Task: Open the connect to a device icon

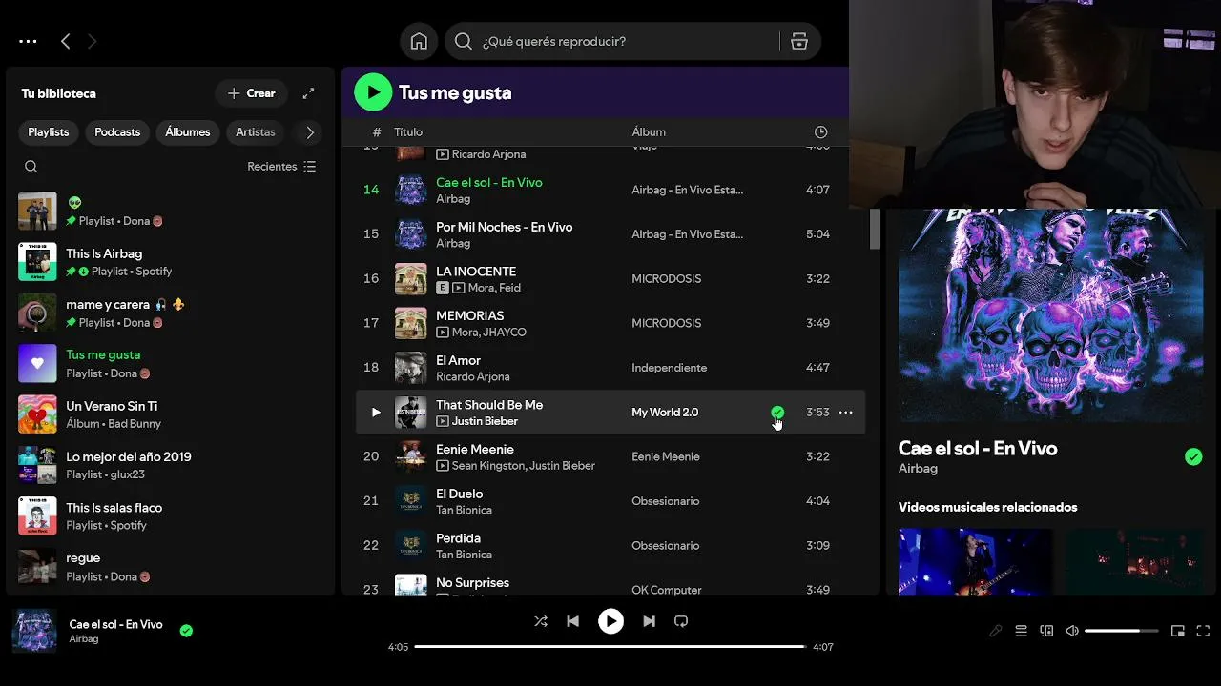Action: (x=1046, y=631)
